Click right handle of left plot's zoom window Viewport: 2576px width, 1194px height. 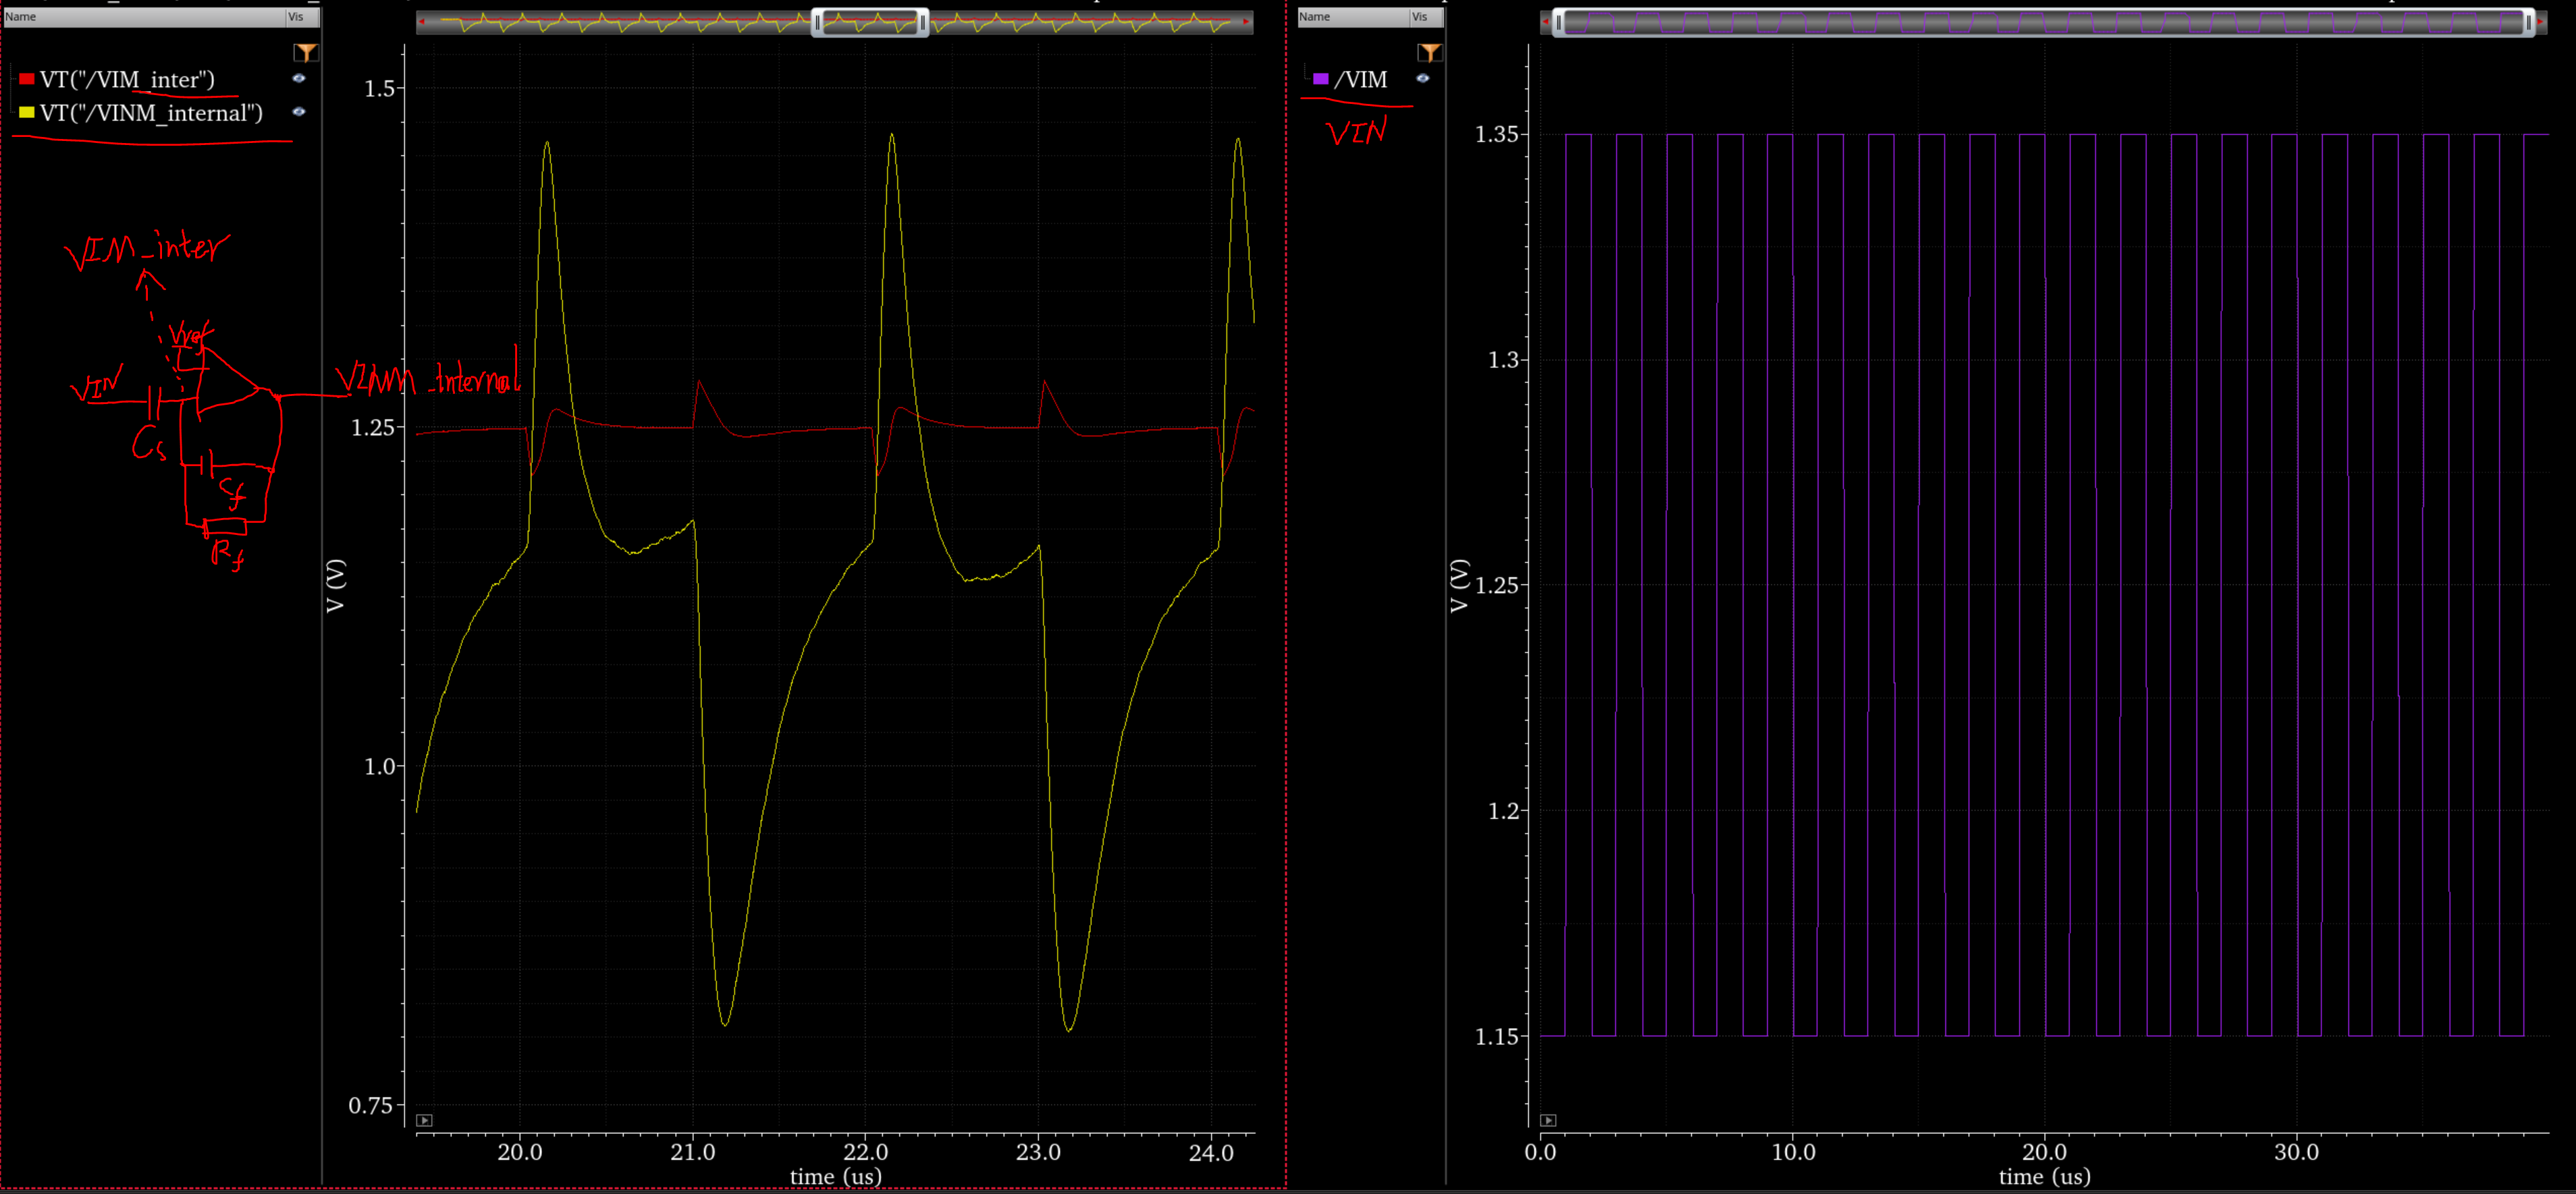[923, 22]
